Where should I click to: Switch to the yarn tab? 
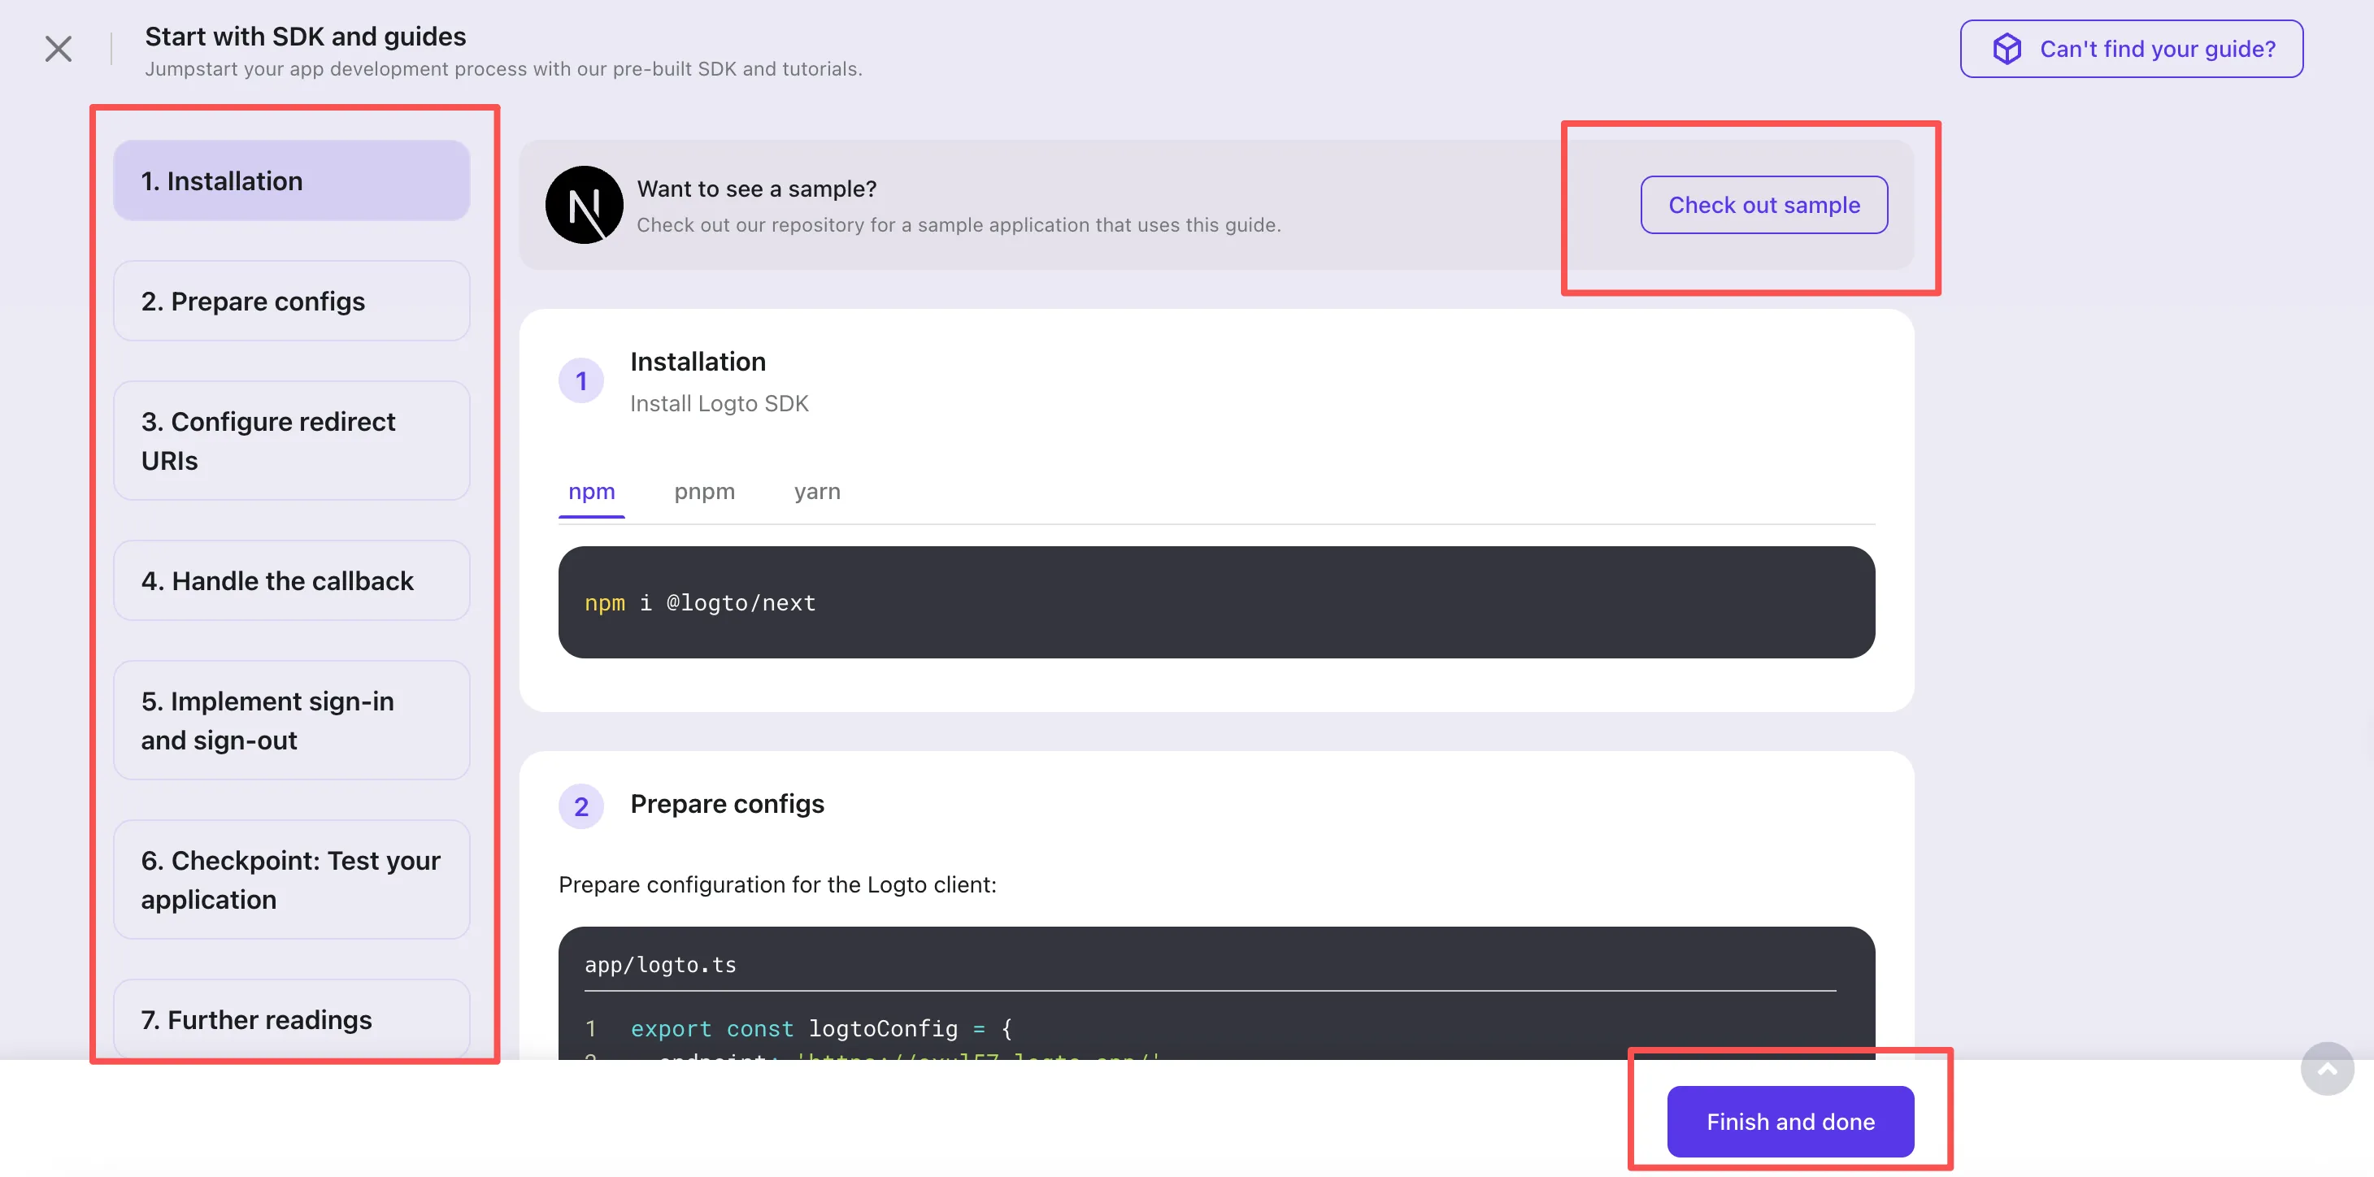[815, 491]
